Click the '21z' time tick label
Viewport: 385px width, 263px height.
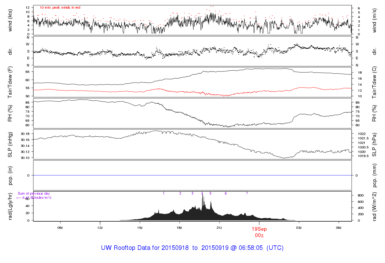point(219,228)
